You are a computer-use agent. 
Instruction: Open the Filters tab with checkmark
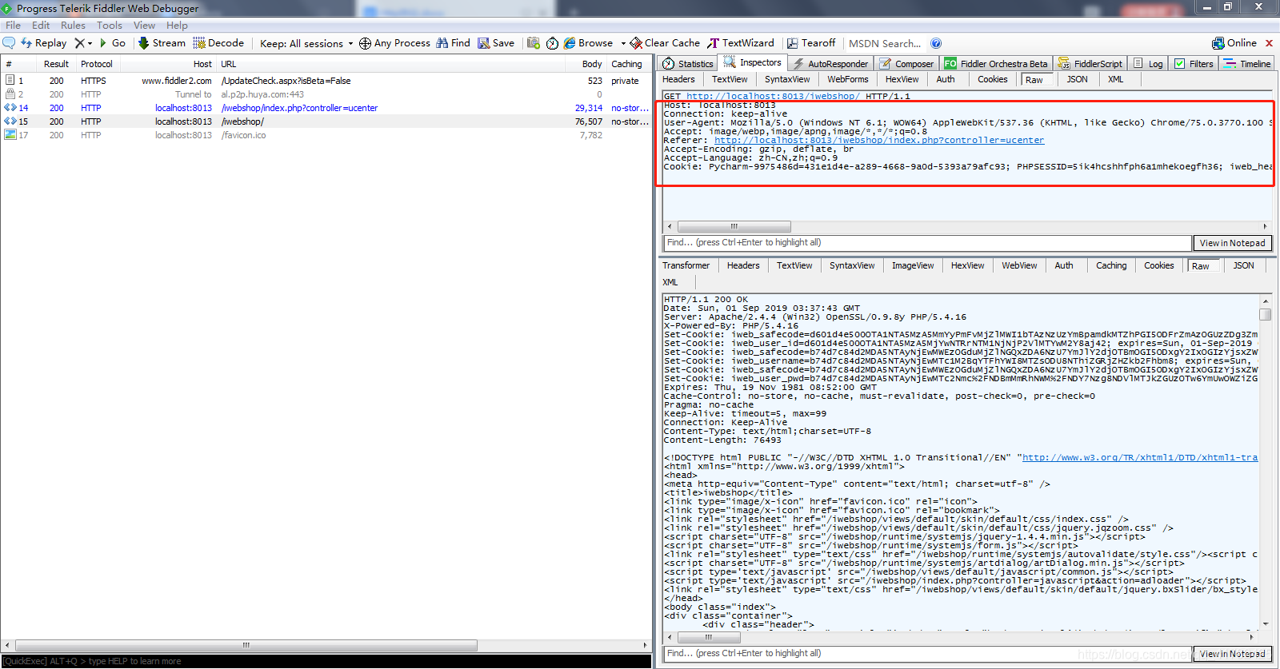tap(1194, 63)
